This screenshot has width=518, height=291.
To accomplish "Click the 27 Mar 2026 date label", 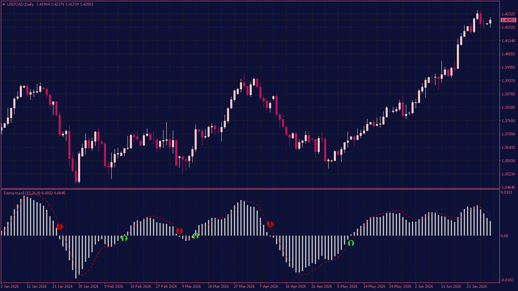I will click(244, 287).
